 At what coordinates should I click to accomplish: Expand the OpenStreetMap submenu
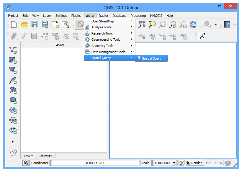(x=109, y=21)
